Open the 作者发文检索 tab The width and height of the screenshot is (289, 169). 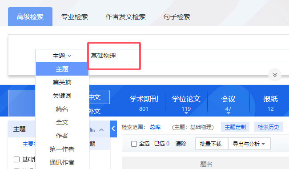[125, 17]
